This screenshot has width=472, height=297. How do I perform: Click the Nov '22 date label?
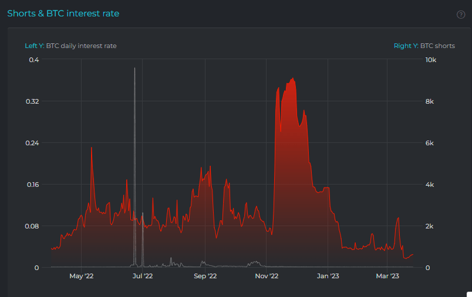coord(266,276)
